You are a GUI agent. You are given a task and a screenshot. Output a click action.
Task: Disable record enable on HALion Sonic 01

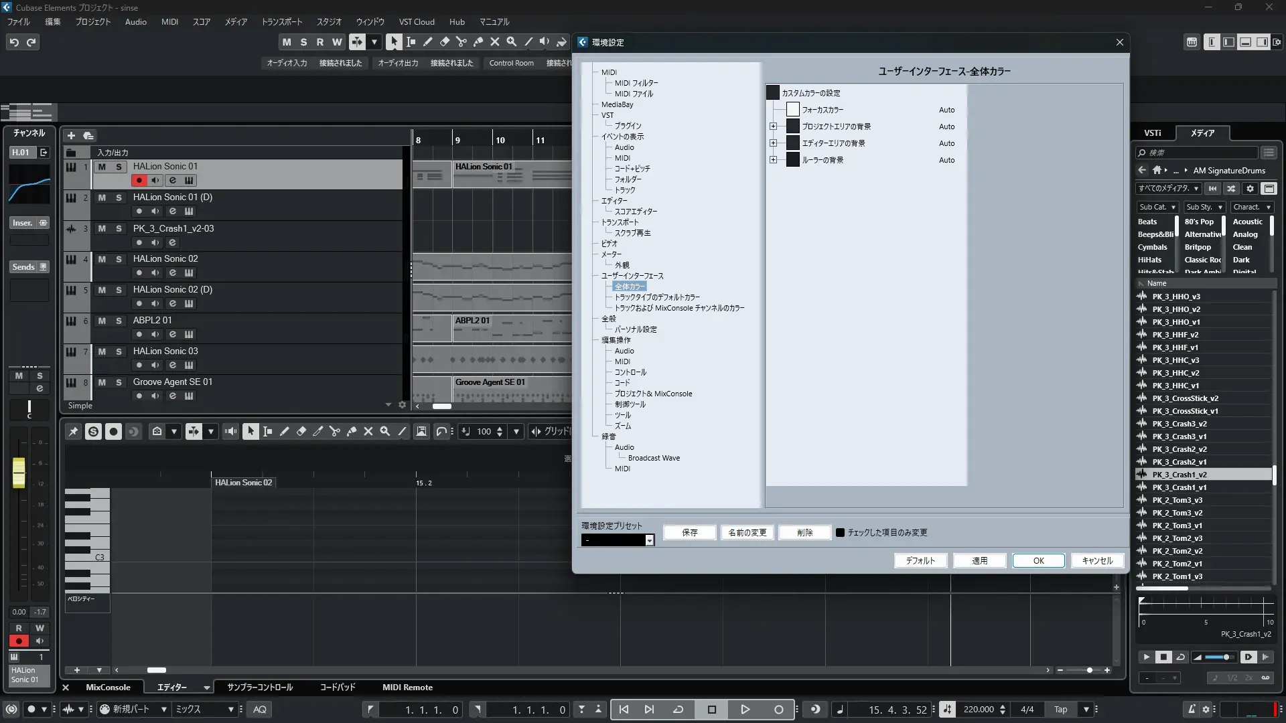(139, 181)
